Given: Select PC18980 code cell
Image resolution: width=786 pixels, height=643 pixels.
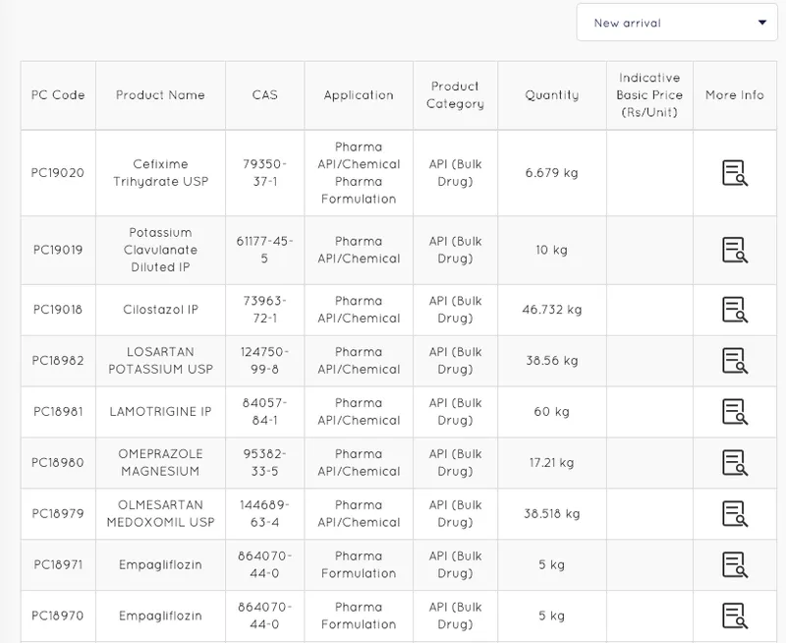Looking at the screenshot, I should point(58,462).
